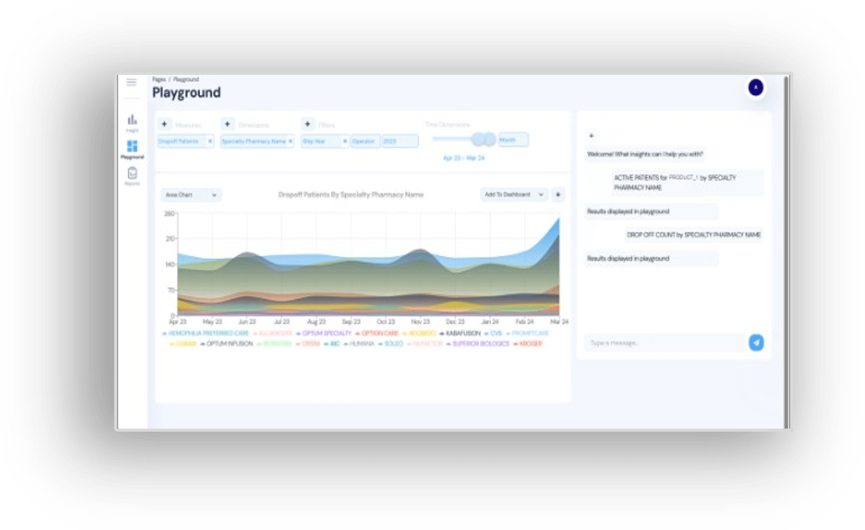Click the download chart icon
865x530 pixels.
point(558,195)
